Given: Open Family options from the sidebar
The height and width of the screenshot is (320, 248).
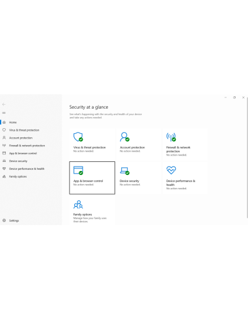Looking at the screenshot, I should tap(18, 176).
